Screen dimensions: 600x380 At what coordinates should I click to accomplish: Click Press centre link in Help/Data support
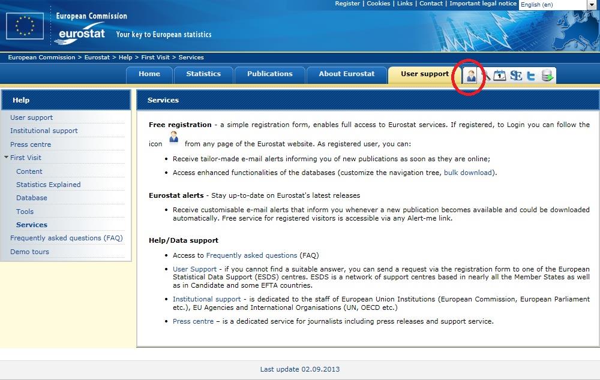point(193,321)
